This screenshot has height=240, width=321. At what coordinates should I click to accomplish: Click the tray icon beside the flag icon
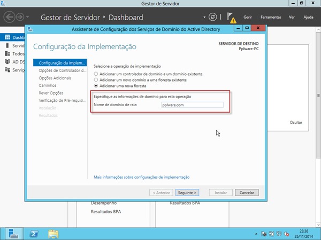[271, 234]
